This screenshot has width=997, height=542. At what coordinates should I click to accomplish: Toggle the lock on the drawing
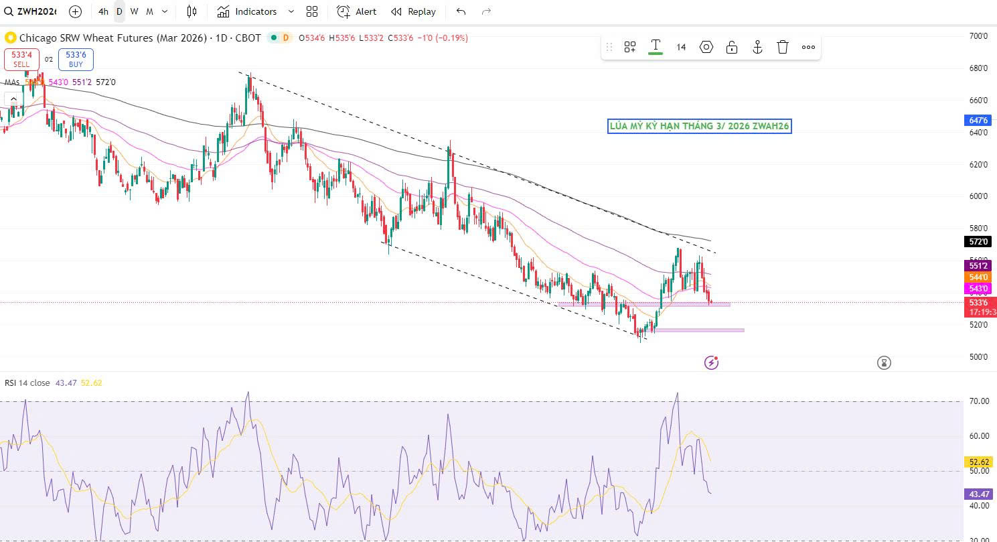[x=732, y=47]
